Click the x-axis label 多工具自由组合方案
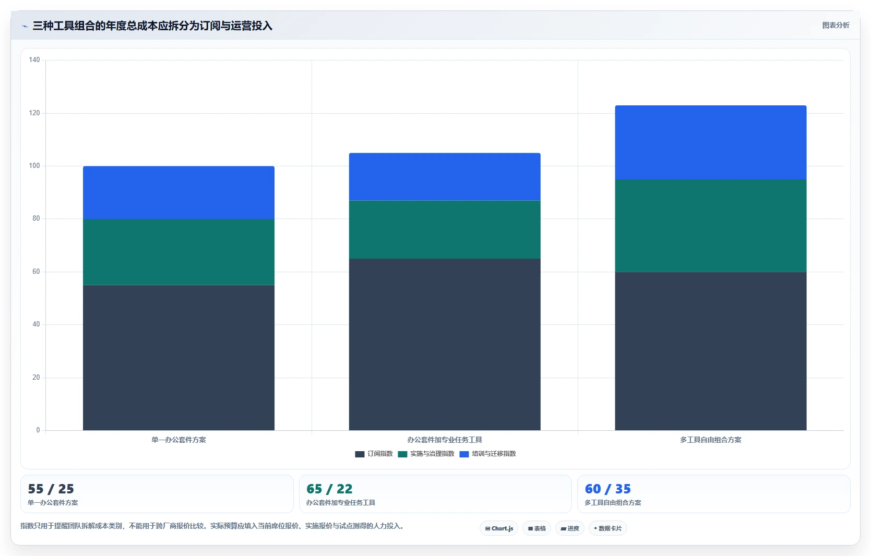The height and width of the screenshot is (556, 871). pyautogui.click(x=711, y=440)
